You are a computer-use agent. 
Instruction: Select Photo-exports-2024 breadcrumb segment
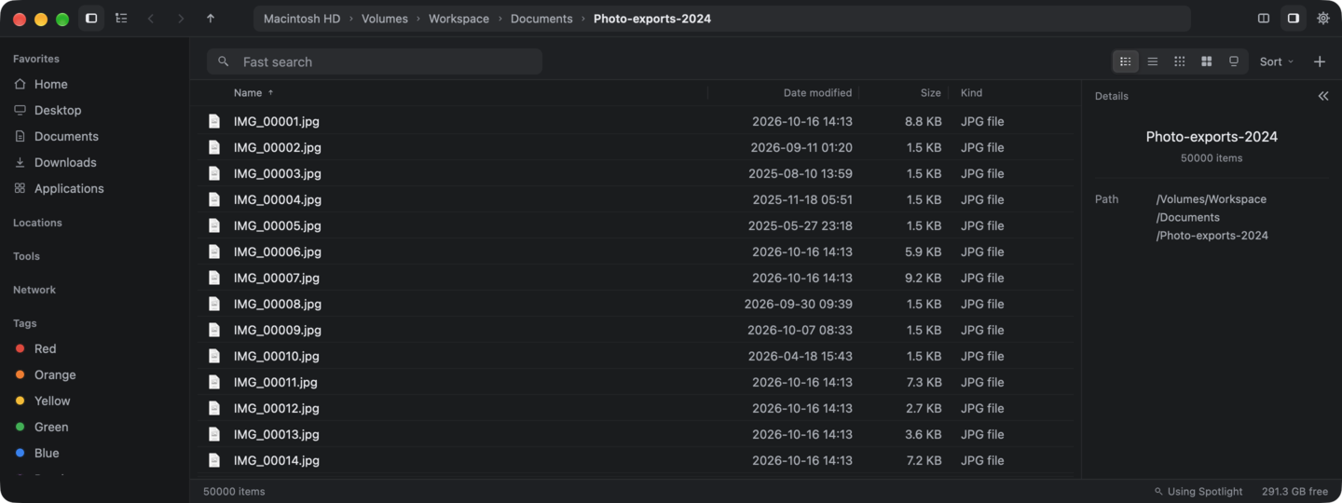652,19
